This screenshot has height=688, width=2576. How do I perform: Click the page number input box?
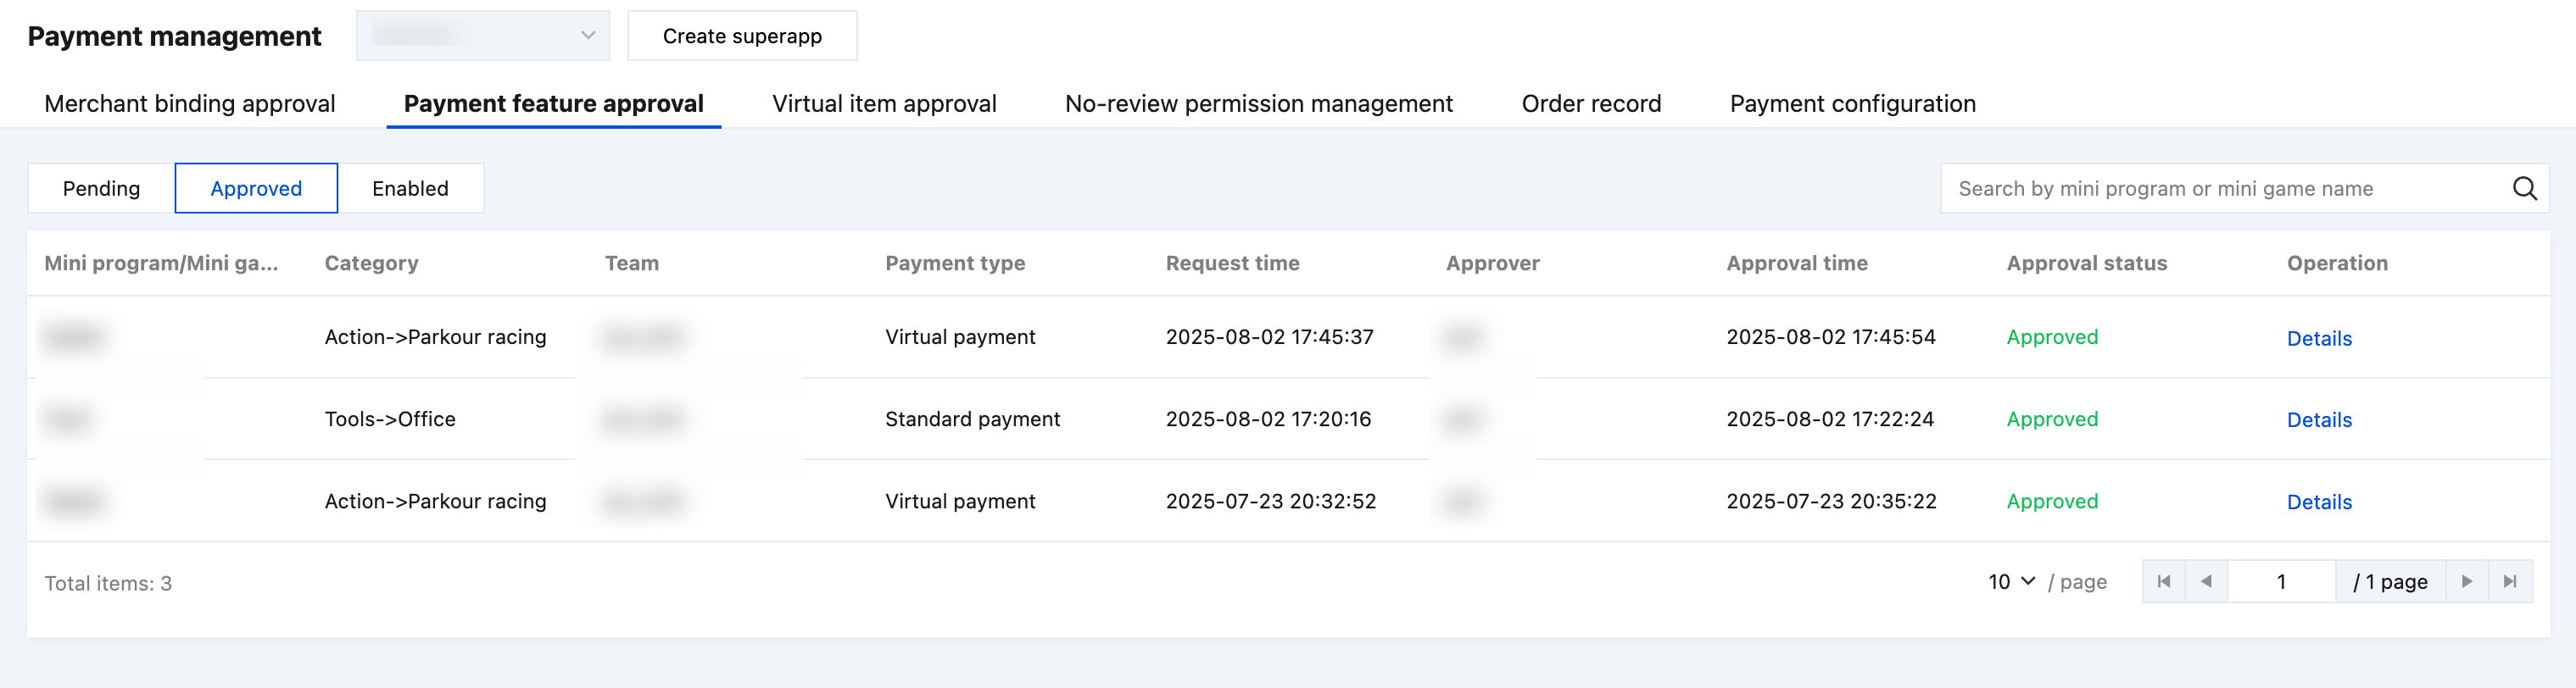tap(2281, 581)
